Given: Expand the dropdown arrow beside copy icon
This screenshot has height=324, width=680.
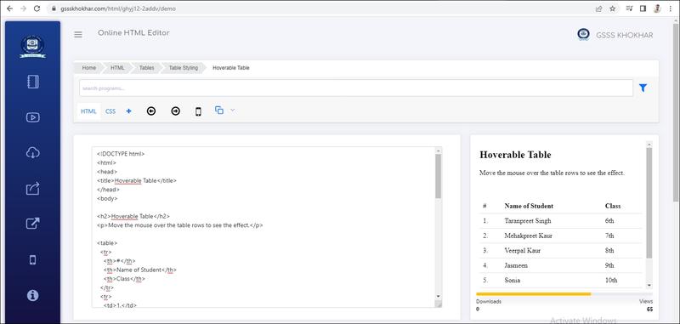Looking at the screenshot, I should [232, 111].
